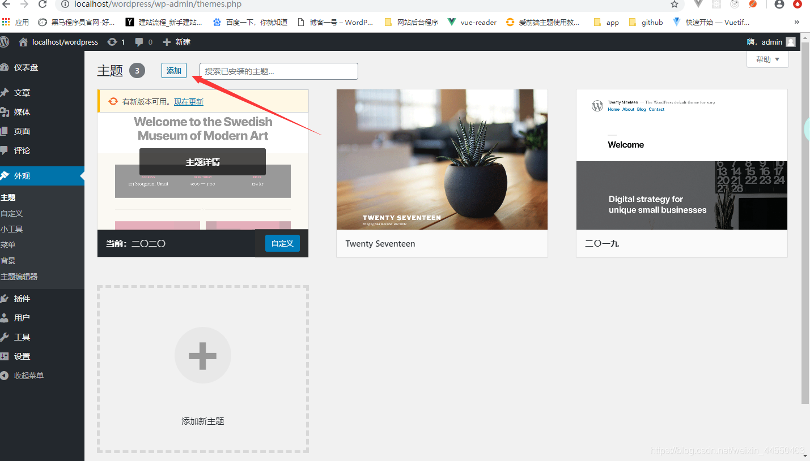Open the 背景 background submenu item
This screenshot has height=461, width=810.
coord(9,261)
